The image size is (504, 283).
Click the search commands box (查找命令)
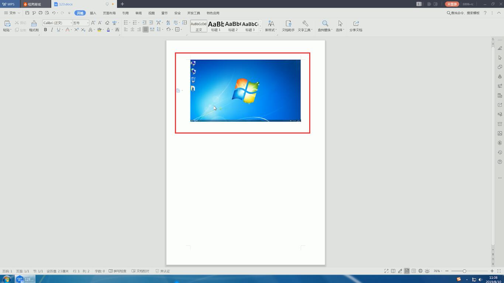pos(463,13)
